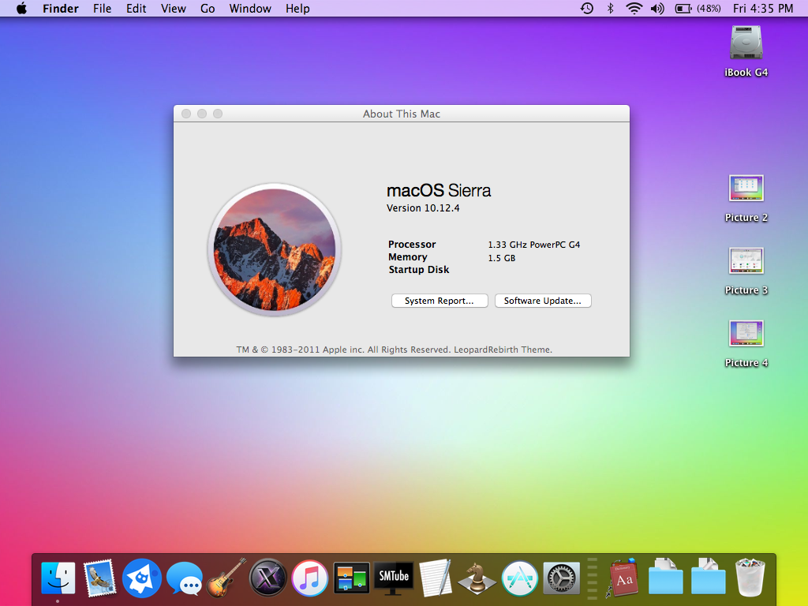This screenshot has height=606, width=808.
Task: Click the macOS Sierra heading
Action: pyautogui.click(x=439, y=191)
